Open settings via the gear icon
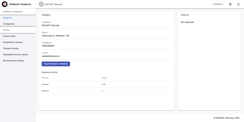Screen dimensions: 244x122 click(x=230, y=4)
